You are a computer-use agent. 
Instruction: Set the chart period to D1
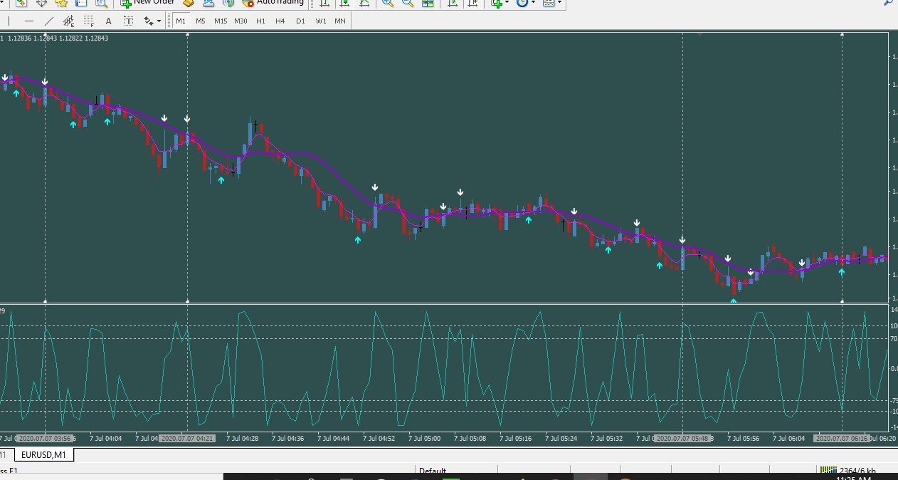click(300, 21)
